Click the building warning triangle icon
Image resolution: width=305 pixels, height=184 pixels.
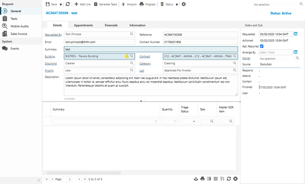tap(127, 56)
